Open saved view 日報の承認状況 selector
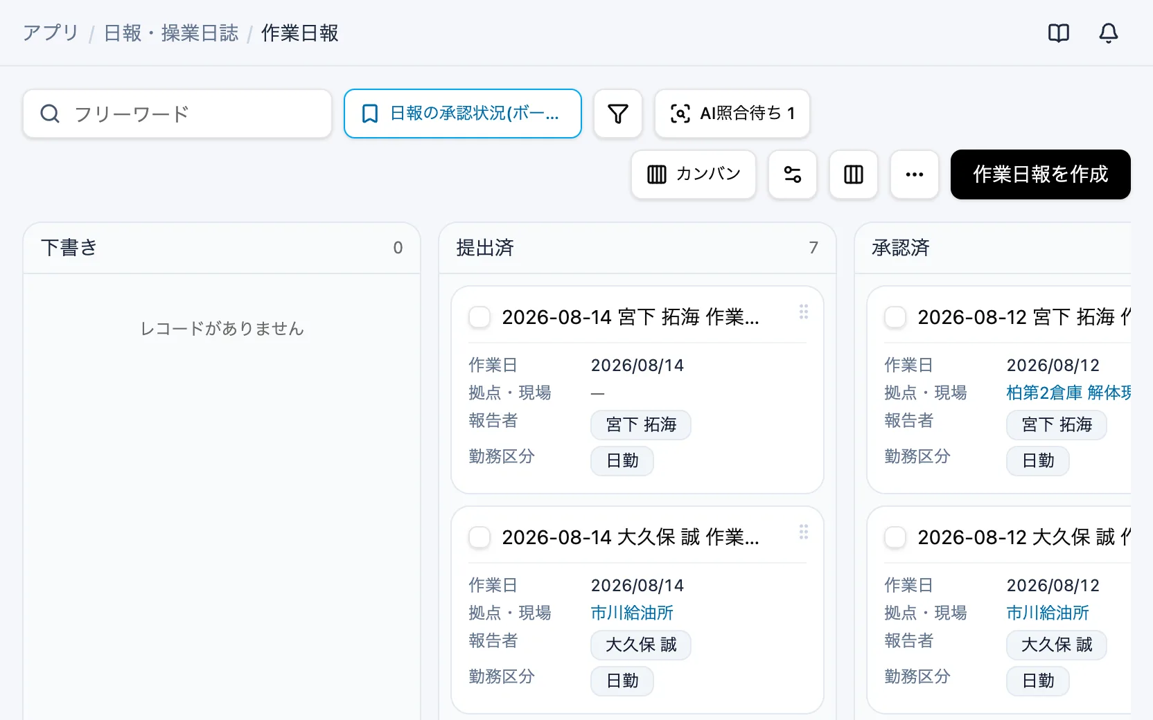1153x720 pixels. click(463, 114)
